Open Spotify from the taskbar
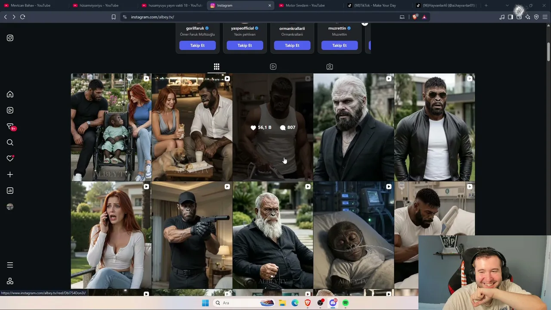 pyautogui.click(x=345, y=303)
